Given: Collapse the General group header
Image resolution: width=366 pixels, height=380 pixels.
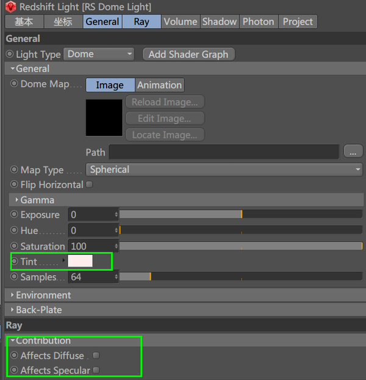Looking at the screenshot, I should pyautogui.click(x=185, y=68).
